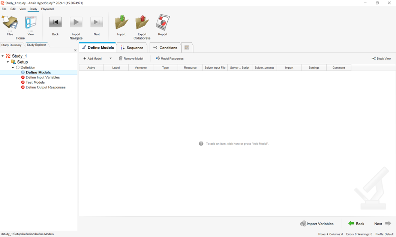Image resolution: width=396 pixels, height=237 pixels.
Task: Select the Define Models tab
Action: [x=98, y=48]
